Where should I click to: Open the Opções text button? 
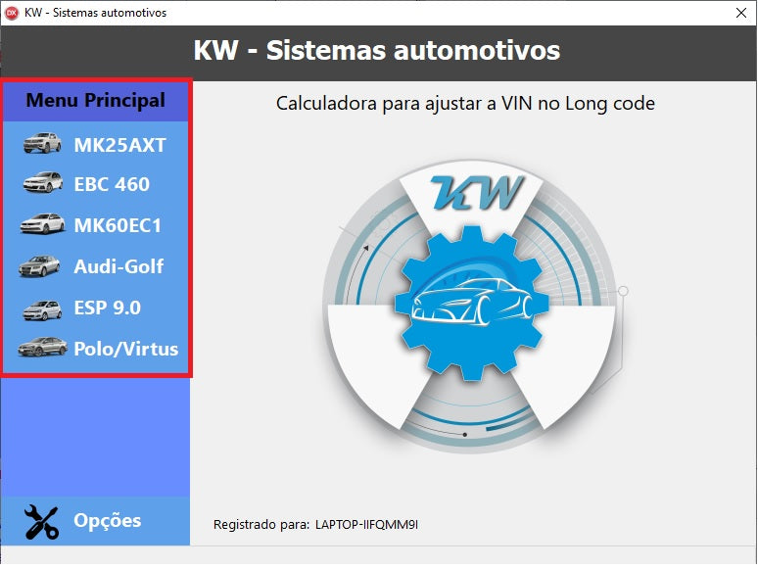(107, 521)
